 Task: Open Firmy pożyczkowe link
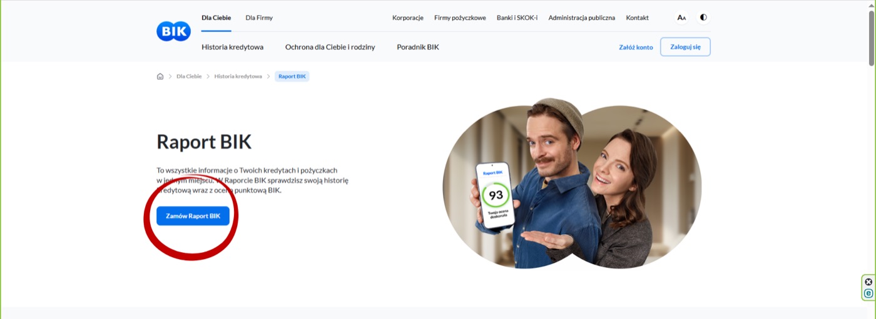point(460,18)
